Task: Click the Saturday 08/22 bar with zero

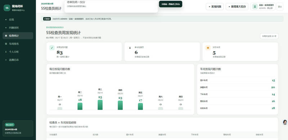Action: point(161,109)
